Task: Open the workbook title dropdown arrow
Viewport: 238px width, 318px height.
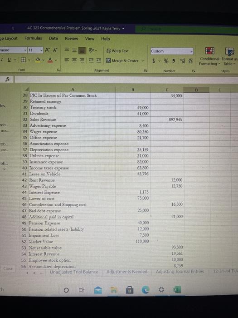Action: 123,28
